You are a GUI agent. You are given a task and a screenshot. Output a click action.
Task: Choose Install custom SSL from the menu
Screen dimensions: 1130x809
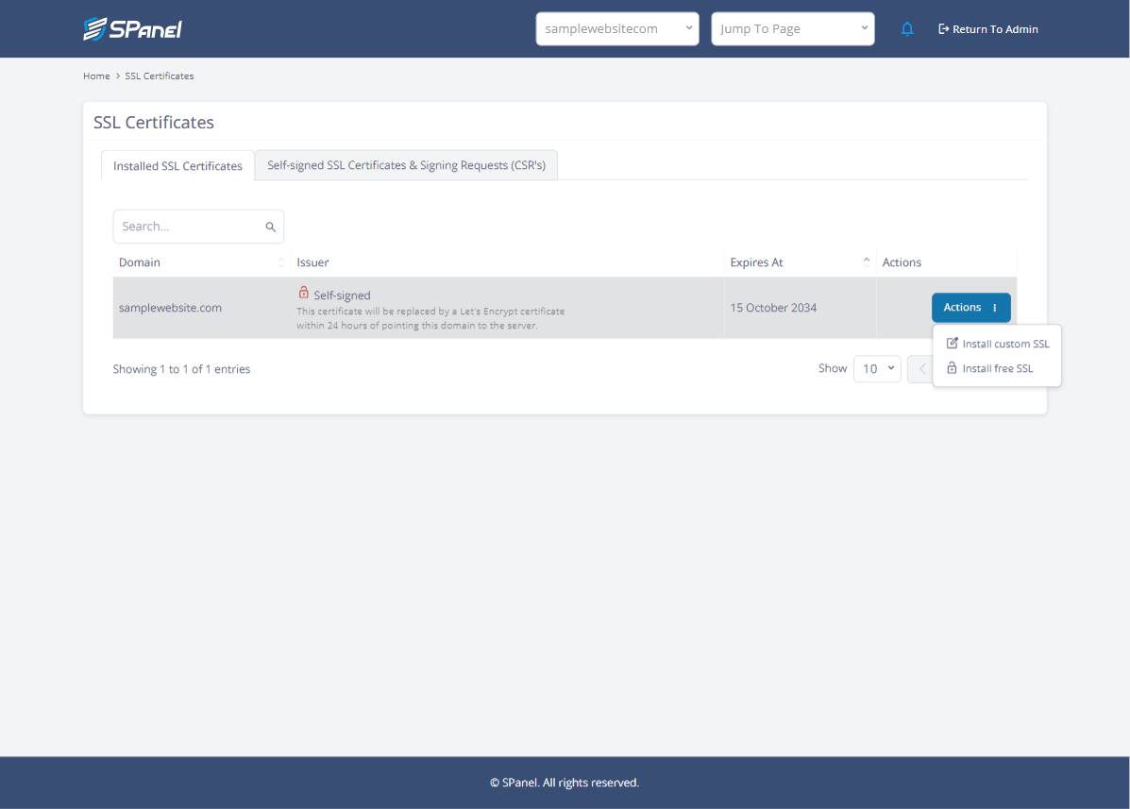[x=1005, y=344]
